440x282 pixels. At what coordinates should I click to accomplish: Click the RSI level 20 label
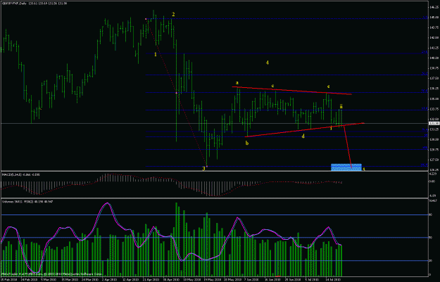pyautogui.click(x=430, y=261)
